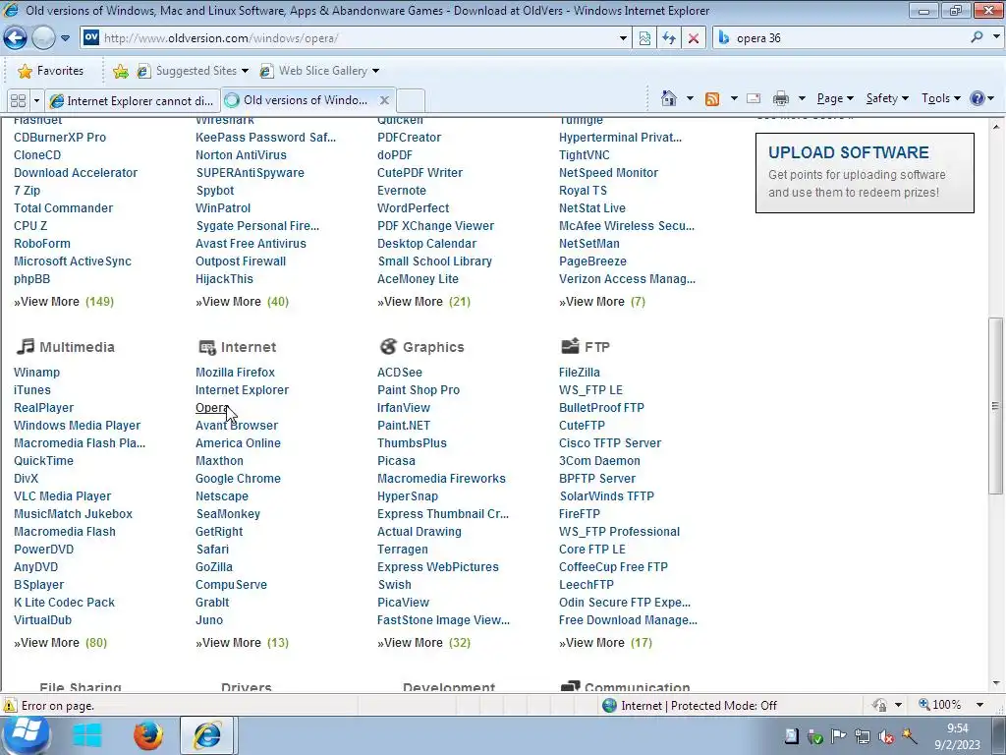Click the RSS feeds icon
Image resolution: width=1006 pixels, height=755 pixels.
[x=712, y=98]
